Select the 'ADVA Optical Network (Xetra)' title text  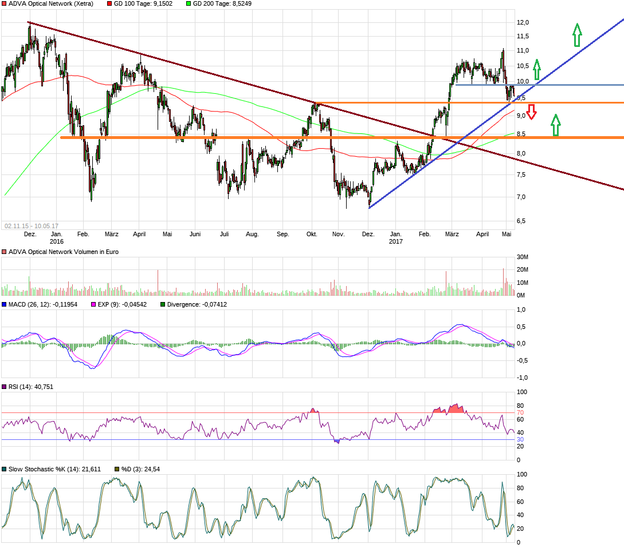point(51,3)
